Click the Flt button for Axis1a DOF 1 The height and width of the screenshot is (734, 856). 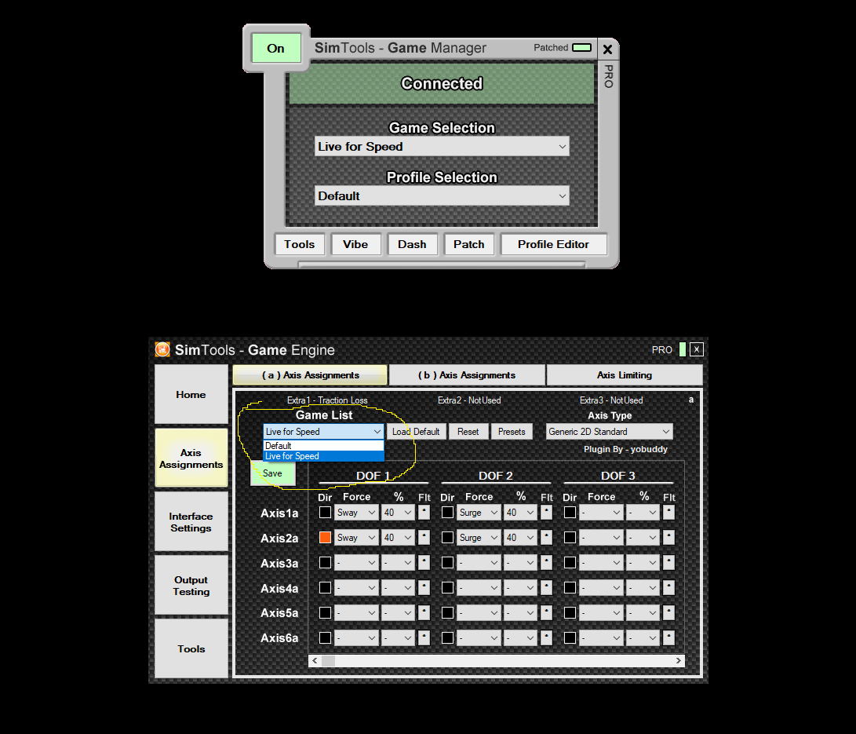click(x=424, y=513)
